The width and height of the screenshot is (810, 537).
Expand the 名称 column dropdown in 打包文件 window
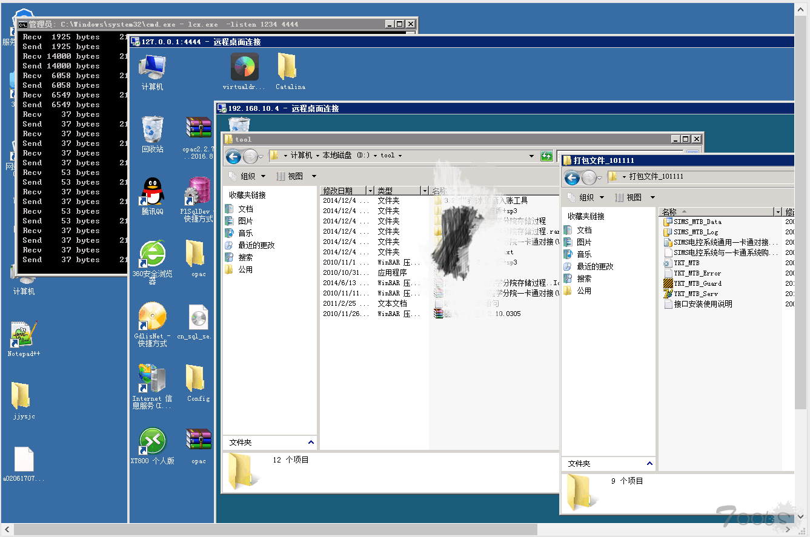(x=778, y=212)
